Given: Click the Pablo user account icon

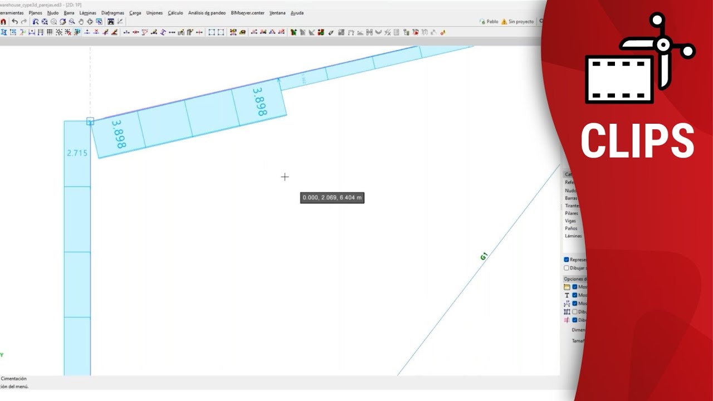Looking at the screenshot, I should coord(482,21).
